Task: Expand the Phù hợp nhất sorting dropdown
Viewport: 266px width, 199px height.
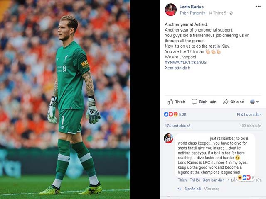Action: point(249,114)
